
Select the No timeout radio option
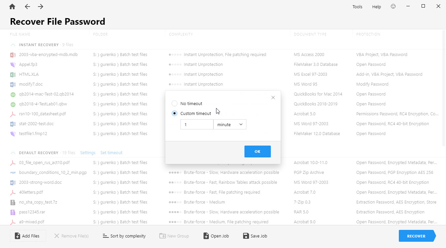coord(175,103)
